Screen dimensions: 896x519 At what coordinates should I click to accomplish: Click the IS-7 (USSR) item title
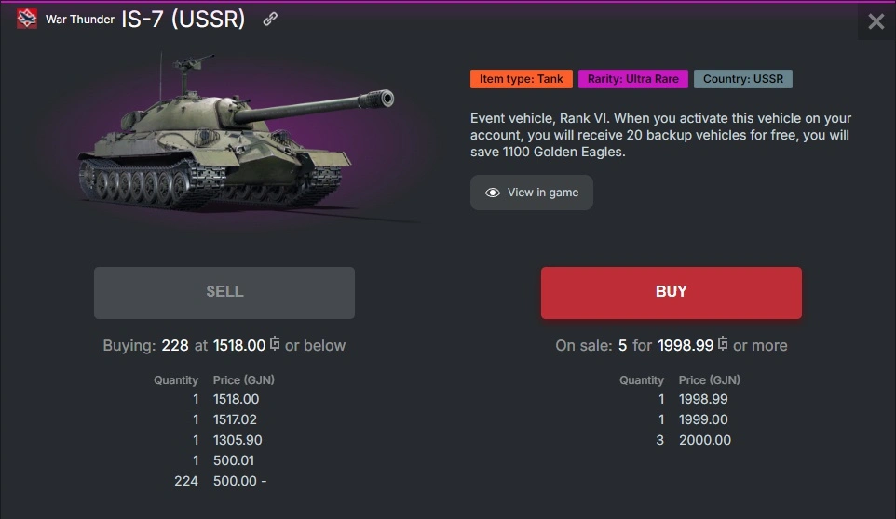click(183, 20)
